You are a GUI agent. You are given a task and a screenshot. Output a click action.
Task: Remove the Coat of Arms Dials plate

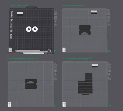pyautogui.click(x=55, y=10)
